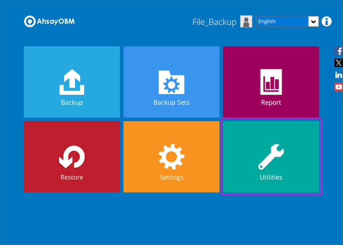Click the Utilities tile label
The width and height of the screenshot is (343, 245).
271,177
